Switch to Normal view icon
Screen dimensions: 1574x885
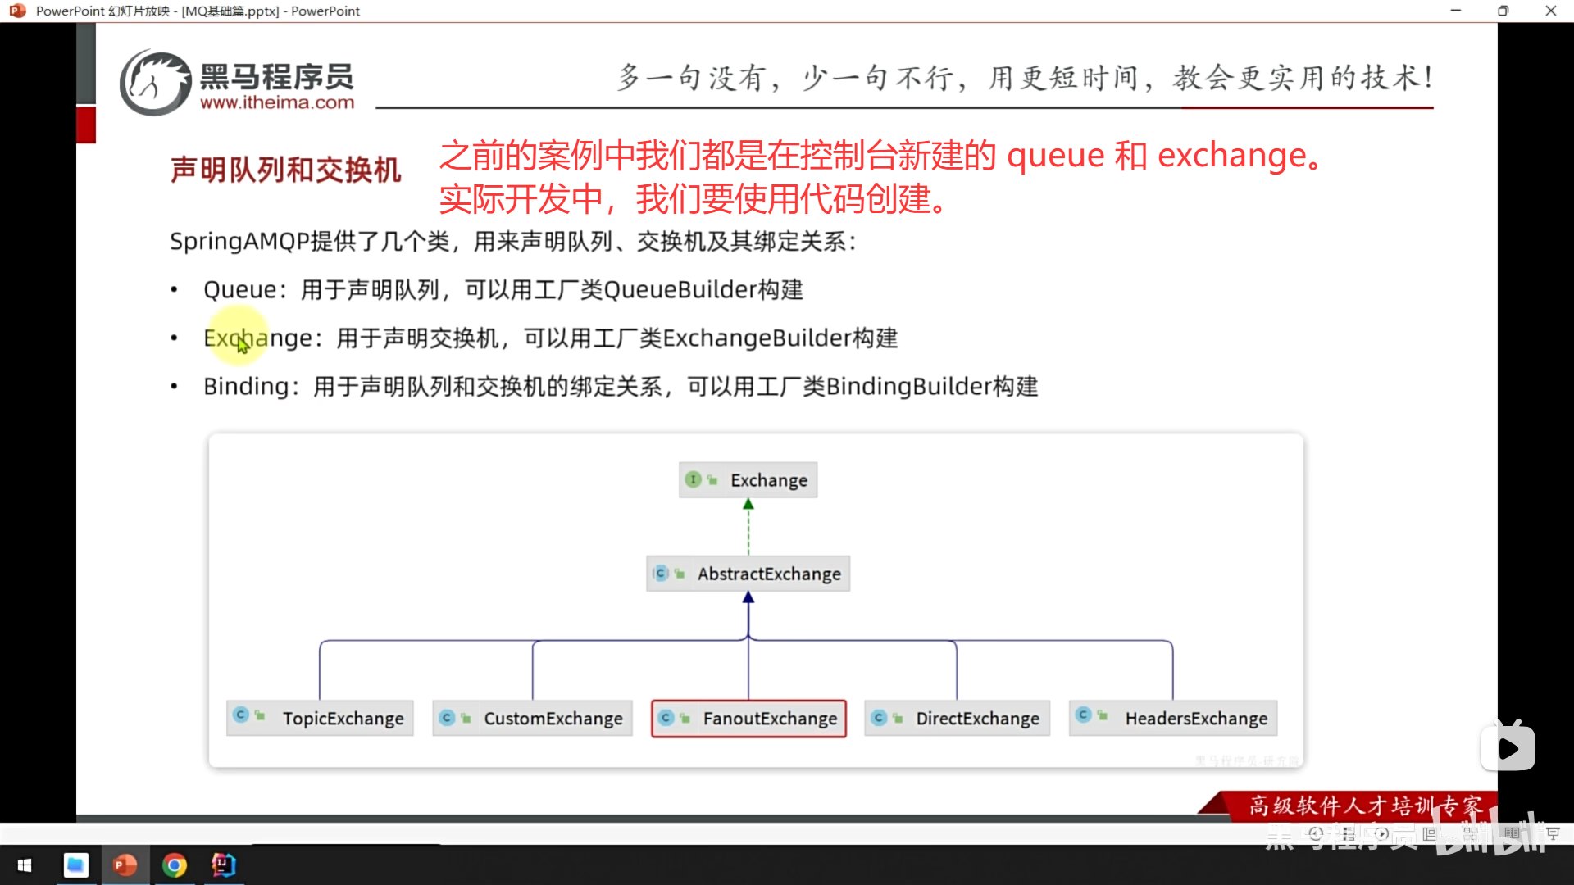coord(1430,833)
